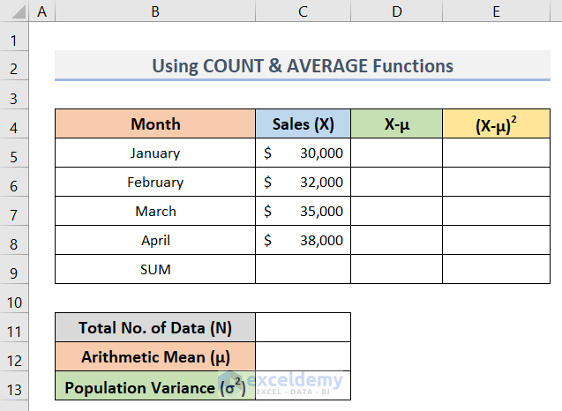
Task: Click the SUM label cell
Action: [155, 270]
